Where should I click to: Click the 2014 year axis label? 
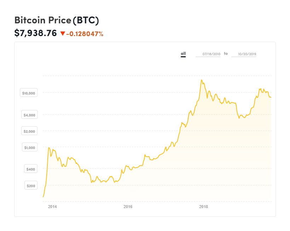(52, 207)
